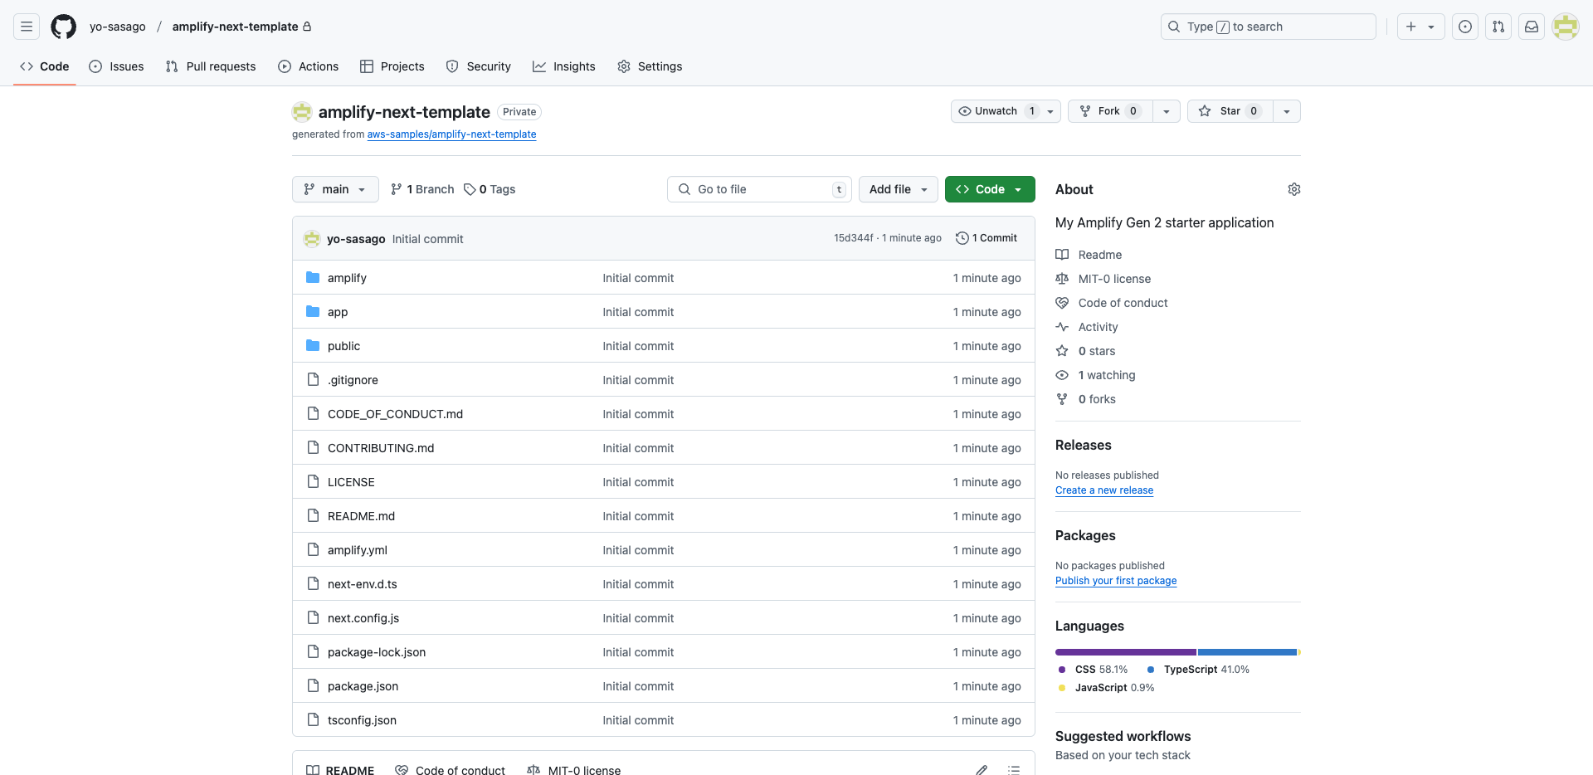Click the yellow JavaScript language color dot
Image resolution: width=1593 pixels, height=775 pixels.
pyautogui.click(x=1062, y=688)
